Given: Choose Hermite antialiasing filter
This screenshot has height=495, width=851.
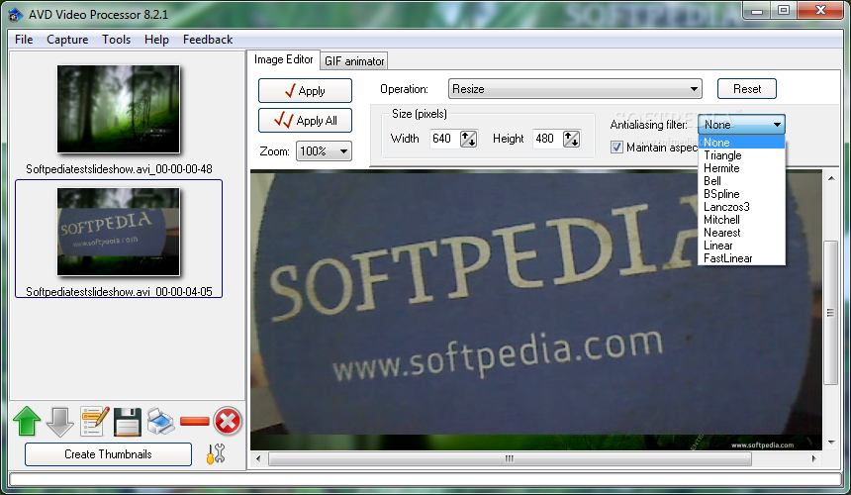Looking at the screenshot, I should pos(741,168).
